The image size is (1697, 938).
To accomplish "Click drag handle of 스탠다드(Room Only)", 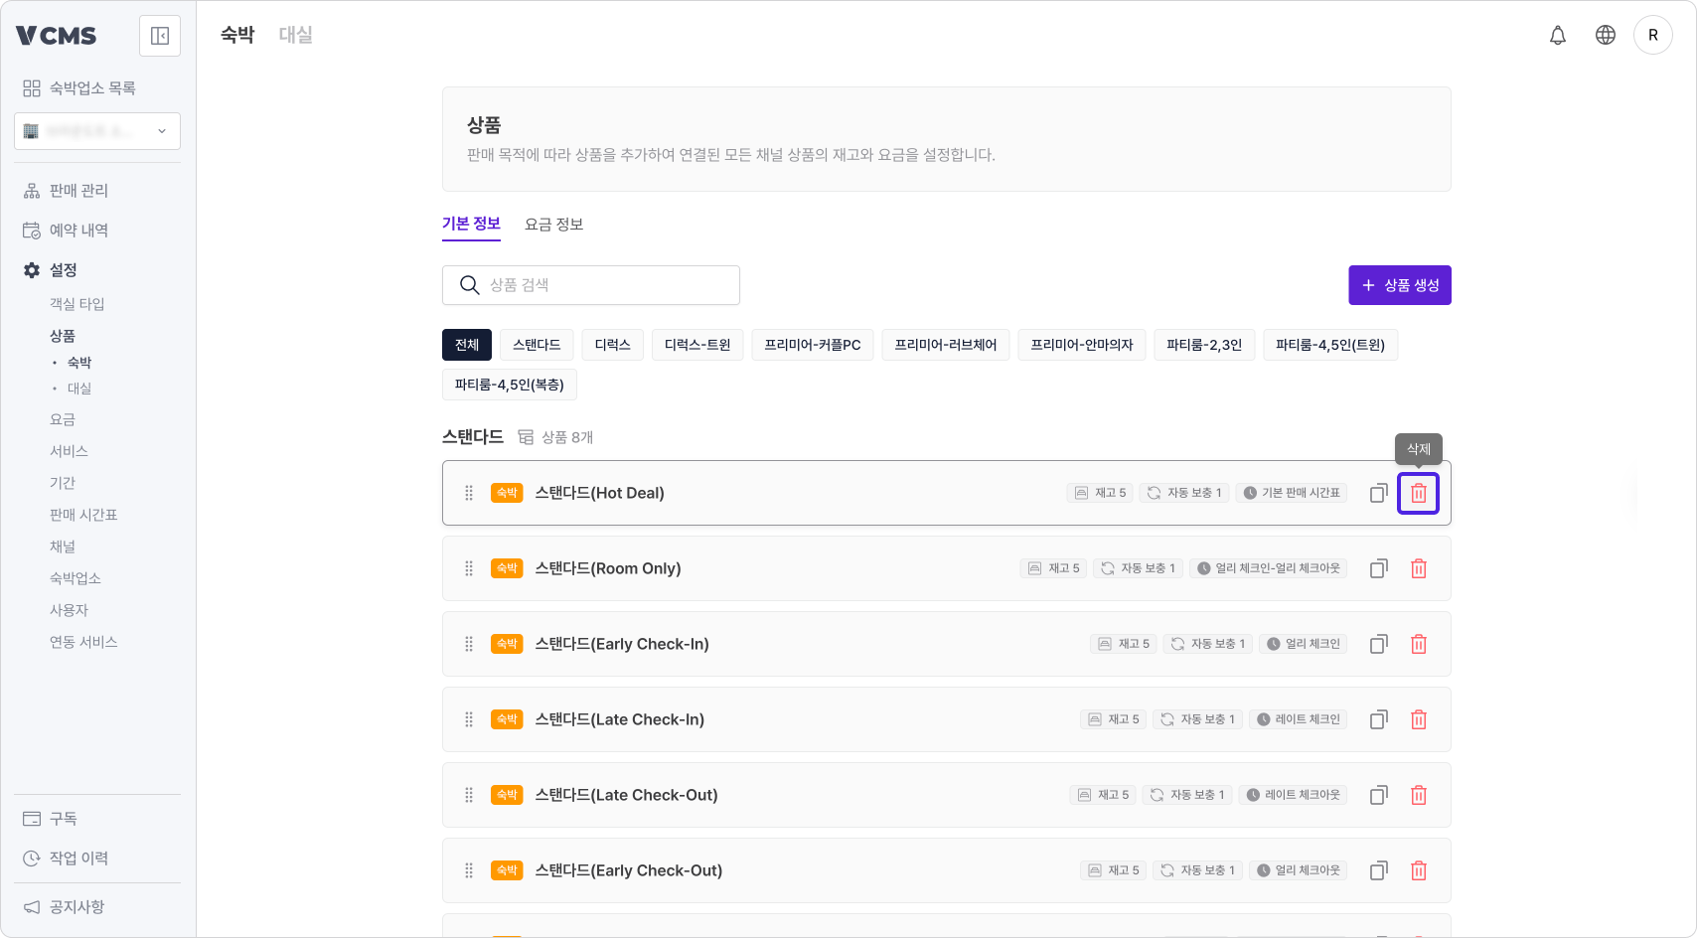I will pos(469,568).
